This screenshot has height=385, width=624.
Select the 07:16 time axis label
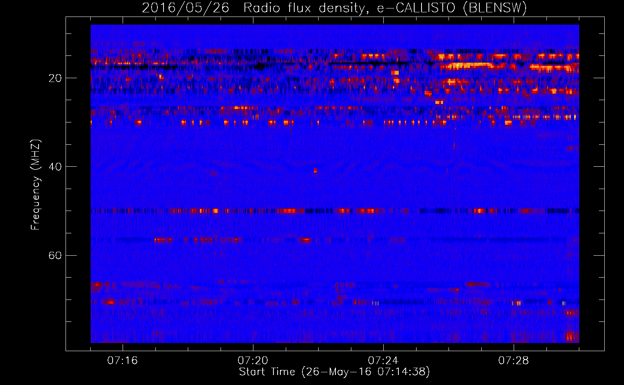(x=123, y=361)
